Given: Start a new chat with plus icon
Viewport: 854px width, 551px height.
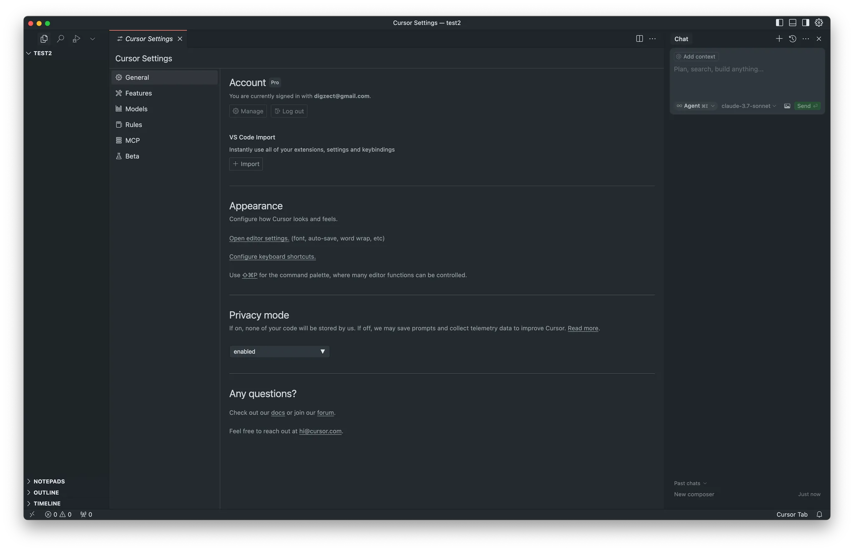Looking at the screenshot, I should click(779, 39).
